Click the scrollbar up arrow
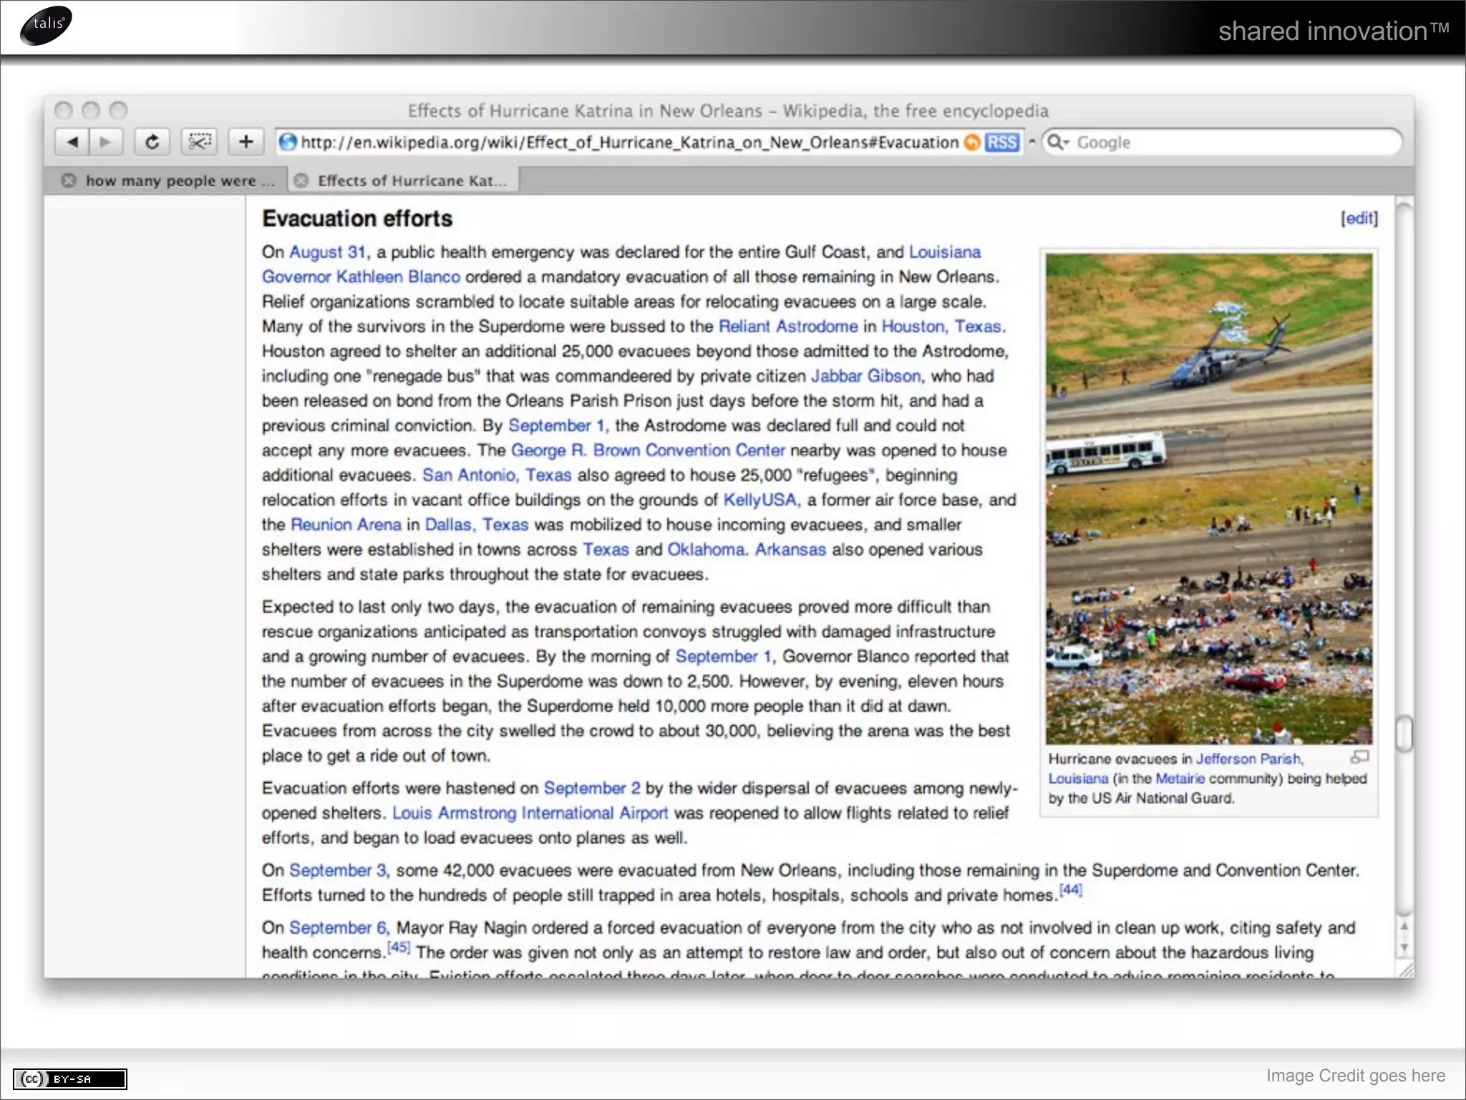Viewport: 1466px width, 1100px height. (x=1404, y=927)
